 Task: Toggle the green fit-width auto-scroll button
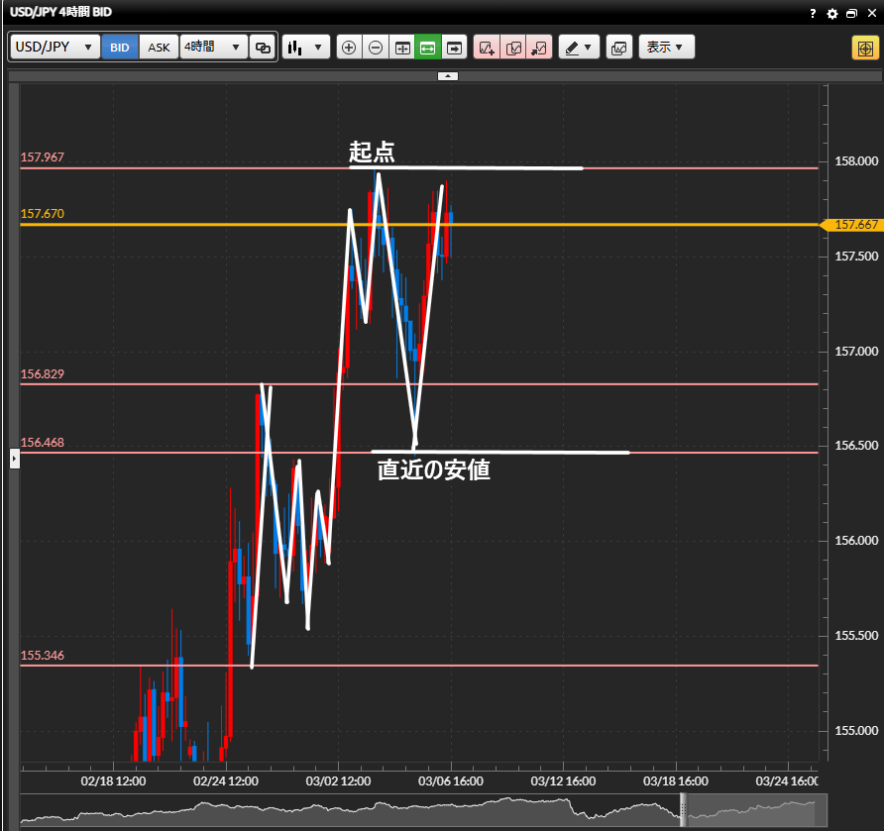tap(428, 47)
